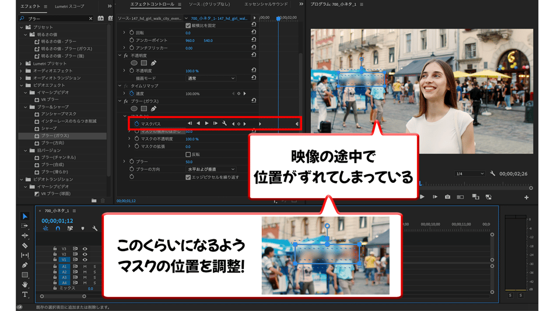
Task: Select the Hand tool
Action: coord(25,285)
